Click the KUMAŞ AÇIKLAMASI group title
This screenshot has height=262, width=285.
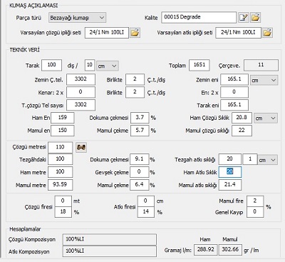(x=33, y=6)
